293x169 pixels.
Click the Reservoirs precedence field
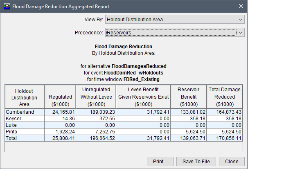171,32
